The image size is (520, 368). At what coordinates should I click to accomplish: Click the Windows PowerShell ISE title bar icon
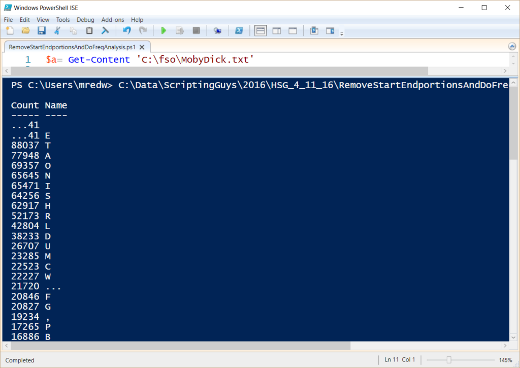(8, 8)
